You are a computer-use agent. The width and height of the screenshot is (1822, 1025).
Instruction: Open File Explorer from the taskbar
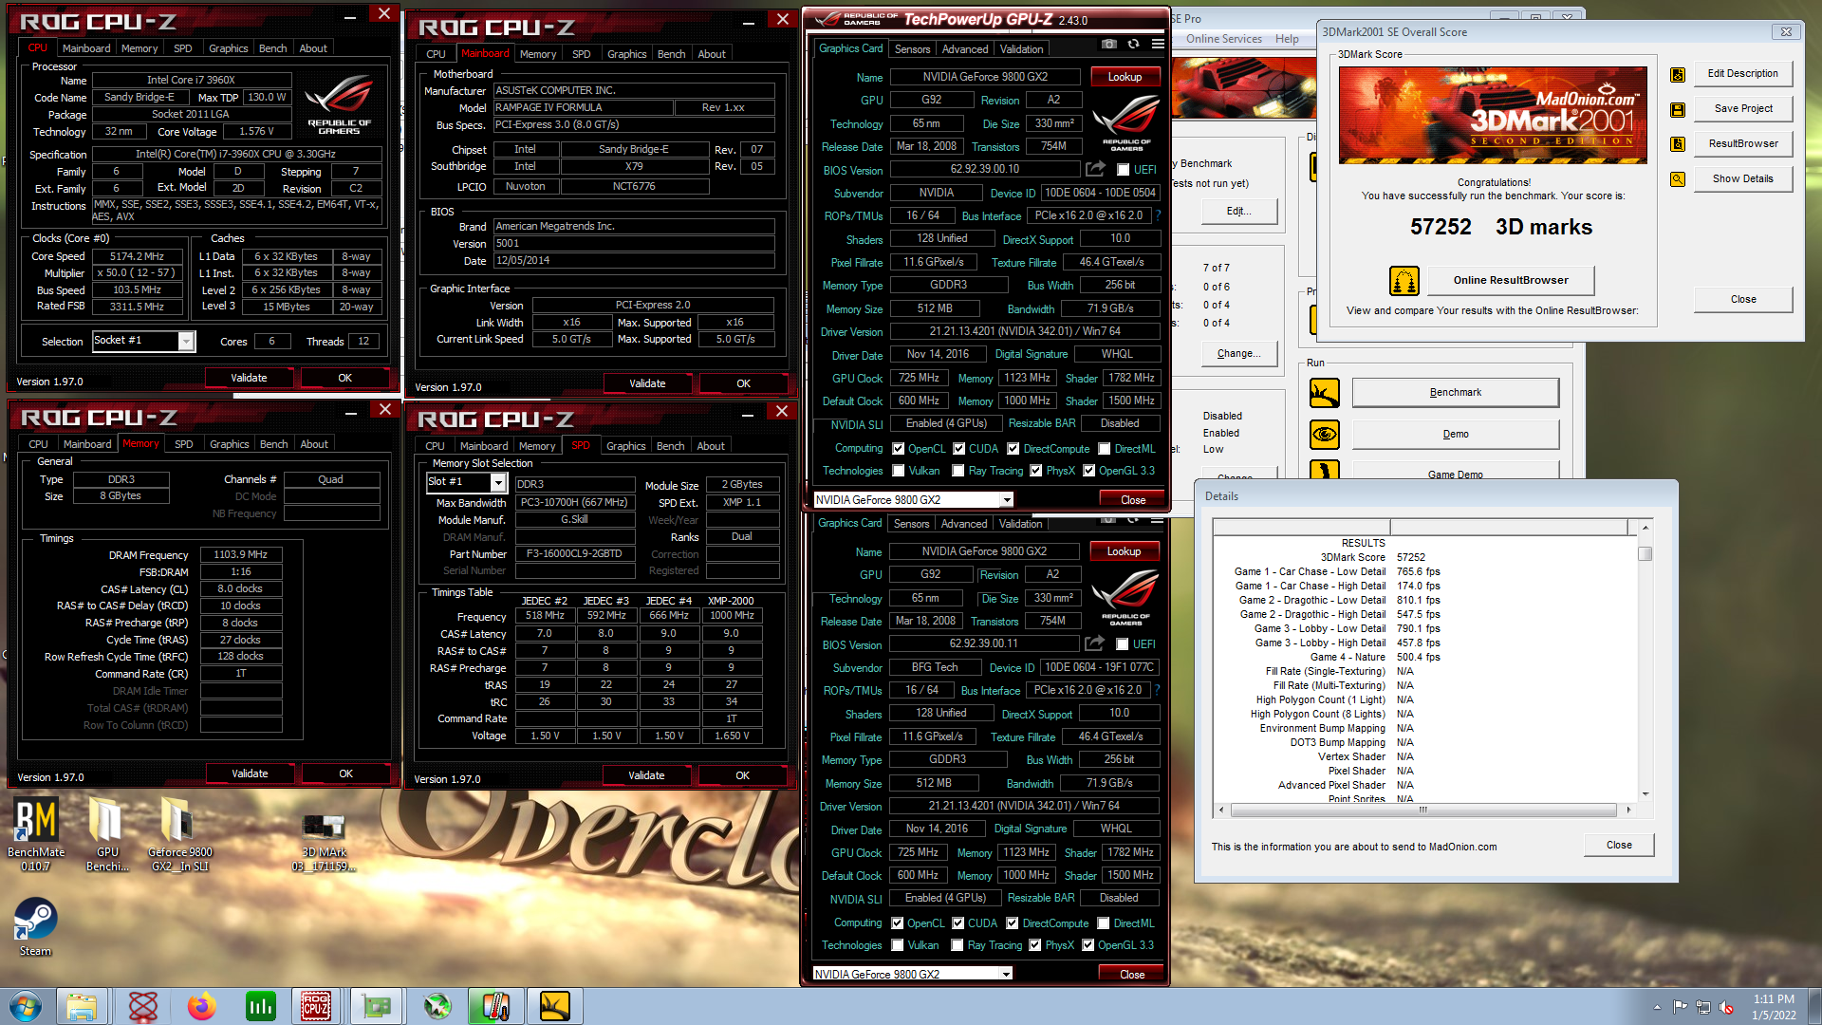(x=82, y=1006)
